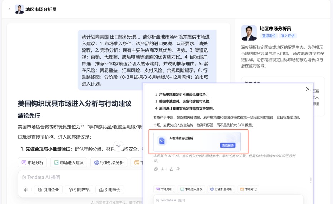Select 市场进入建议 chip in the popup panel
The width and height of the screenshot is (333, 204).
pyautogui.click(x=192, y=189)
